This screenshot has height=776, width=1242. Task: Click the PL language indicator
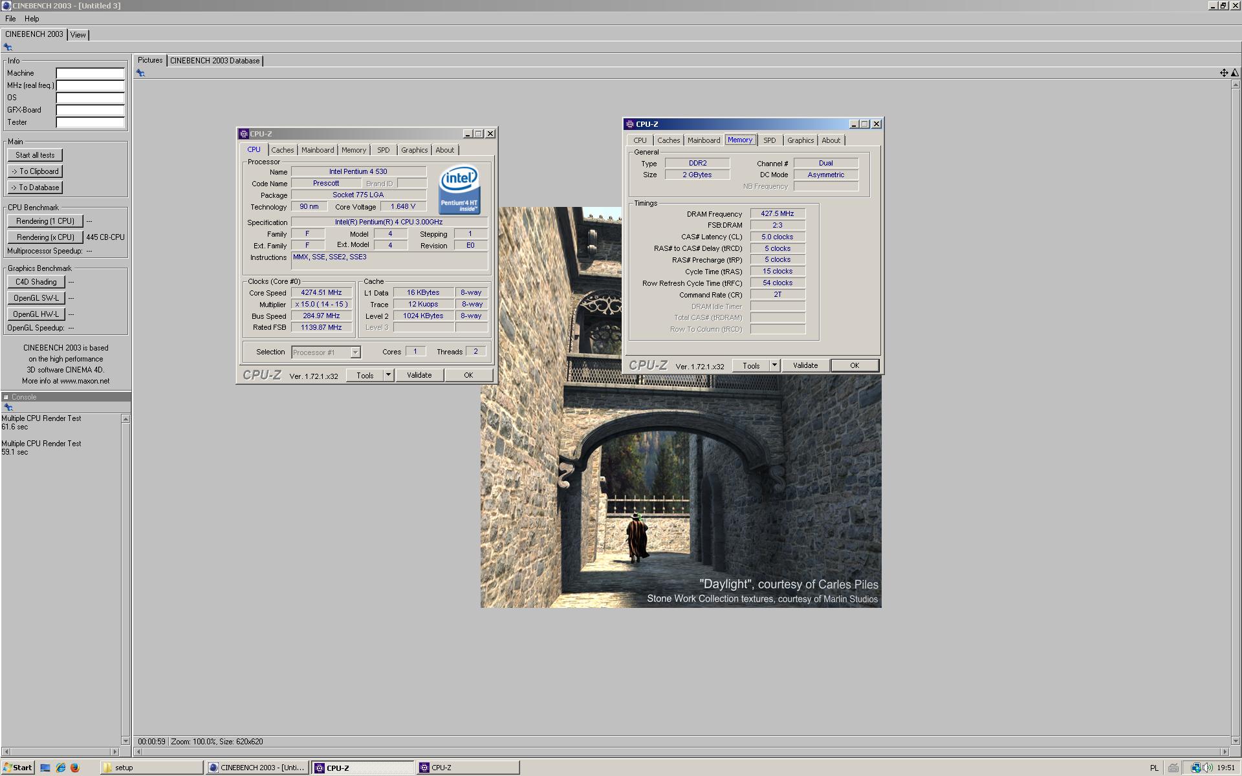pos(1154,768)
